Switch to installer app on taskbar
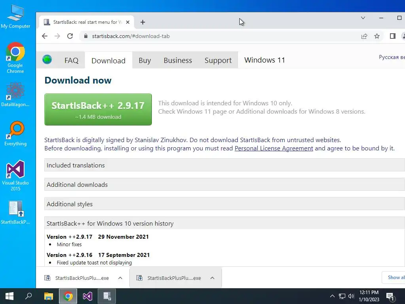 (x=107, y=296)
